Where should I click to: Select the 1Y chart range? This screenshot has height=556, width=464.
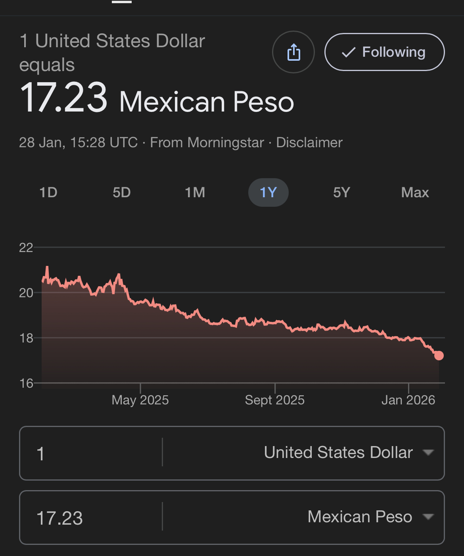point(268,192)
